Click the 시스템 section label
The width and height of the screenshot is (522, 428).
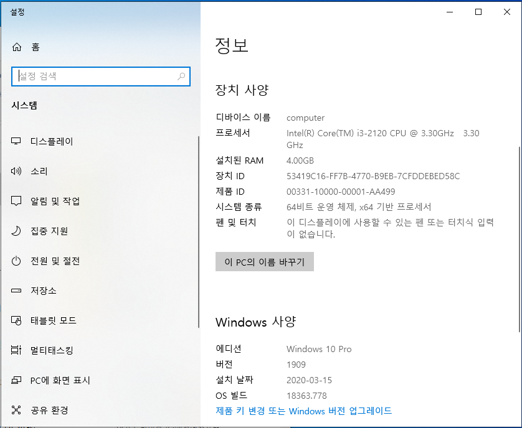(x=24, y=105)
